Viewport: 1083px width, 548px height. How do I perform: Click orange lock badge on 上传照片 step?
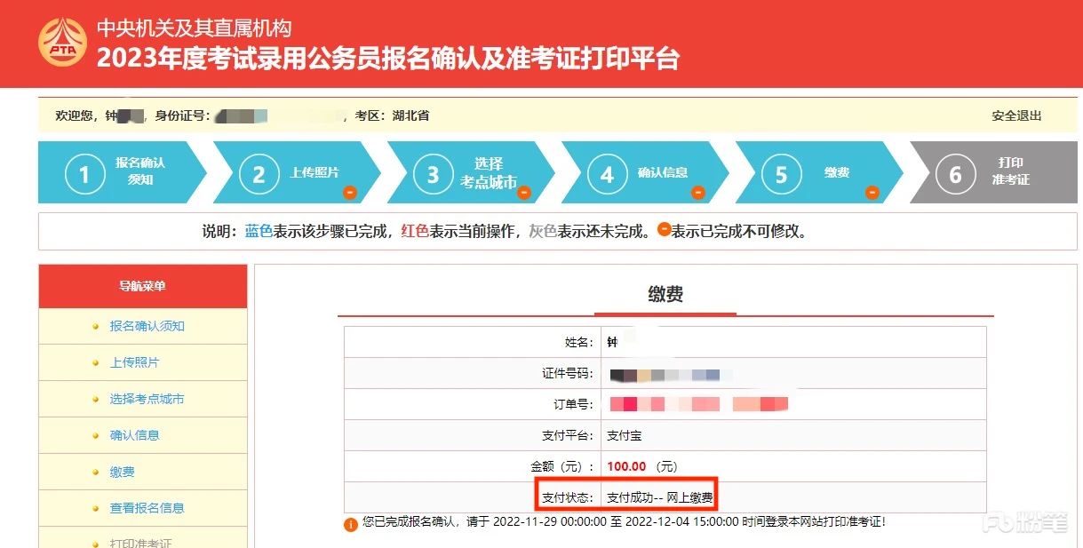click(x=350, y=192)
